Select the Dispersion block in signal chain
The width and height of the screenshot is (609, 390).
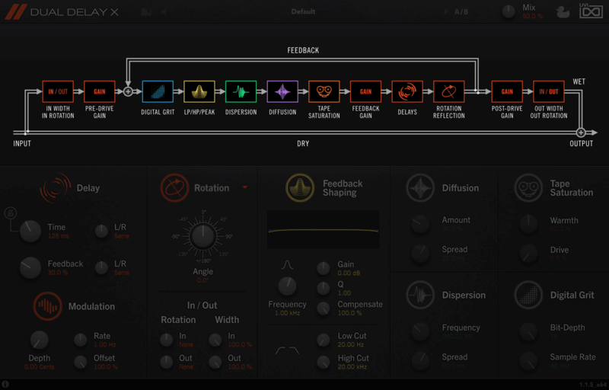pos(241,91)
